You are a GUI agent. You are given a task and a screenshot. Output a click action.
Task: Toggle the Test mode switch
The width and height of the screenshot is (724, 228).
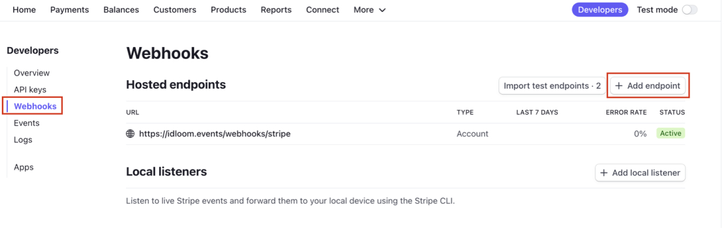click(x=689, y=10)
